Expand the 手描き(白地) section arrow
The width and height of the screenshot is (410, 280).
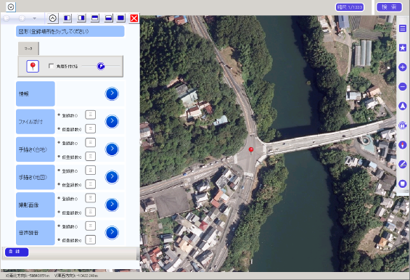tap(112, 149)
